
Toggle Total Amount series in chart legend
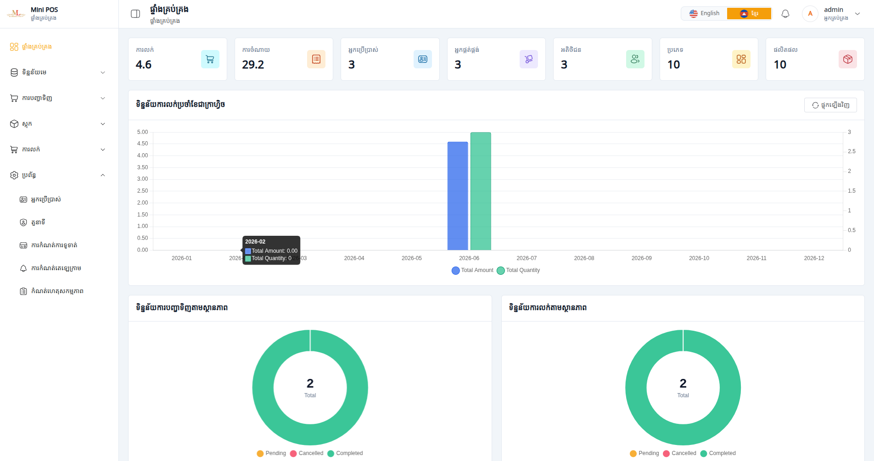point(473,270)
